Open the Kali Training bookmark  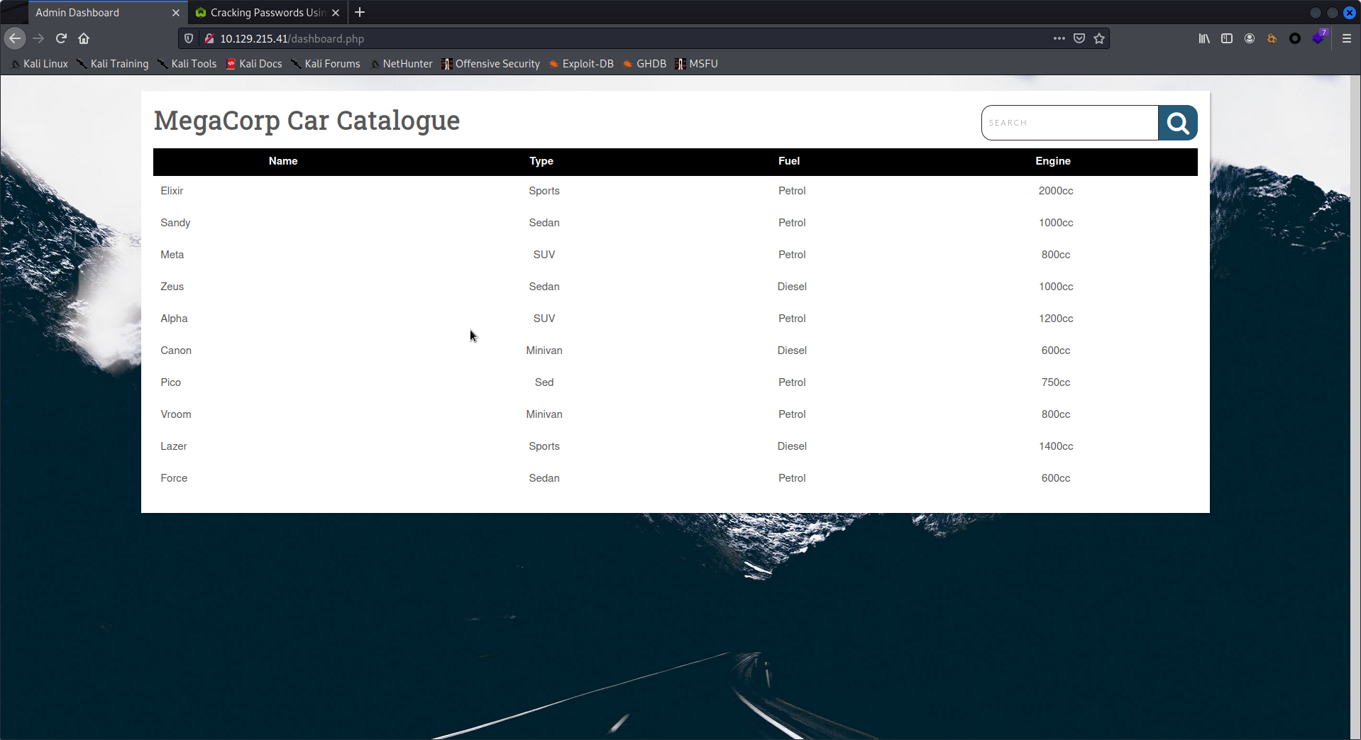[113, 64]
